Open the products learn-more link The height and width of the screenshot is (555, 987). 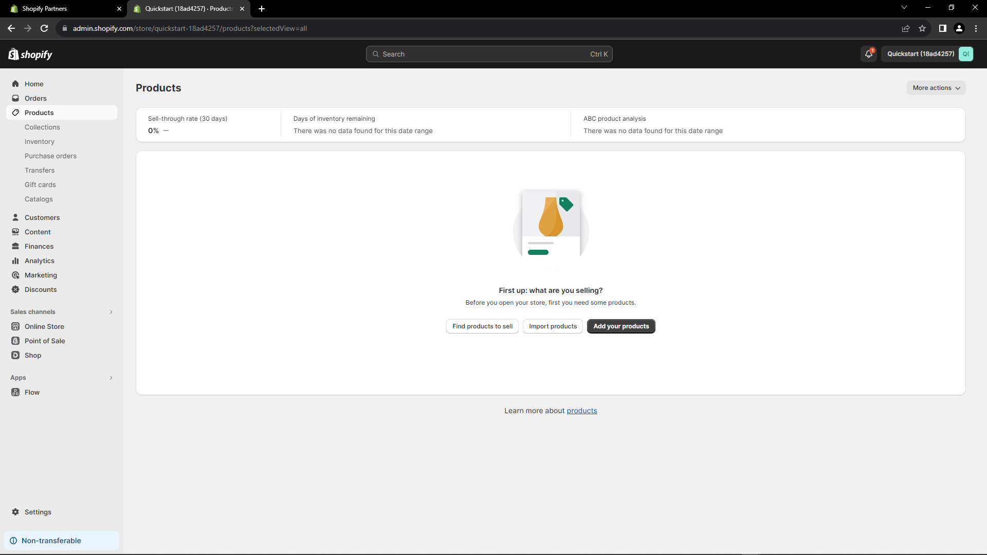(x=581, y=411)
